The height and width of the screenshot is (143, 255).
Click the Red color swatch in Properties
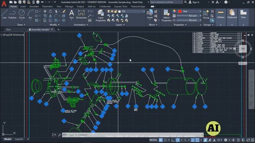pyautogui.click(x=180, y=11)
